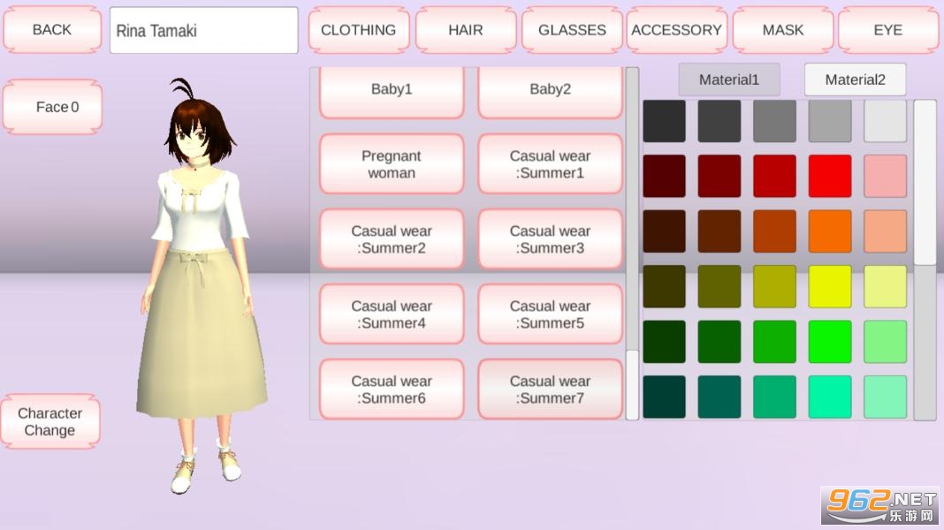Select Casual wear Summer1 outfit
Screen dimensions: 944x530
pyautogui.click(x=550, y=164)
